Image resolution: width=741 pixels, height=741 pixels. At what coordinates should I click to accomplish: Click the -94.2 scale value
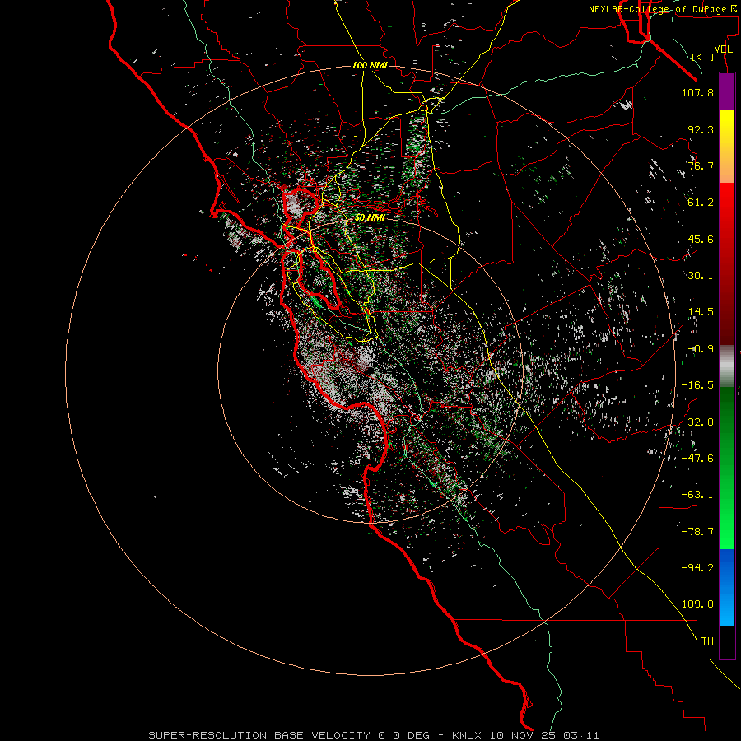(x=697, y=568)
